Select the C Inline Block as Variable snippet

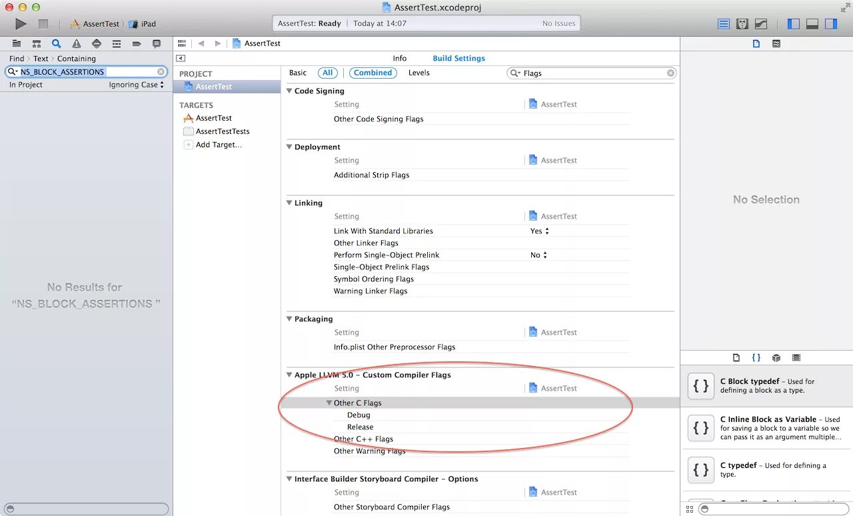click(766, 428)
